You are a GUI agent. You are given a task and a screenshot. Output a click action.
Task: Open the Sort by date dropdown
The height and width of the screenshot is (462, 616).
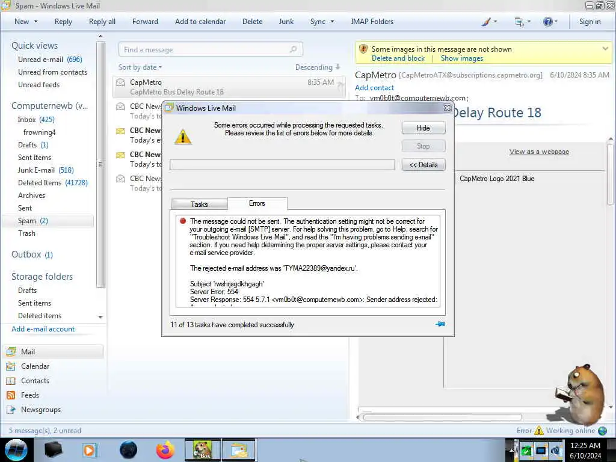140,67
